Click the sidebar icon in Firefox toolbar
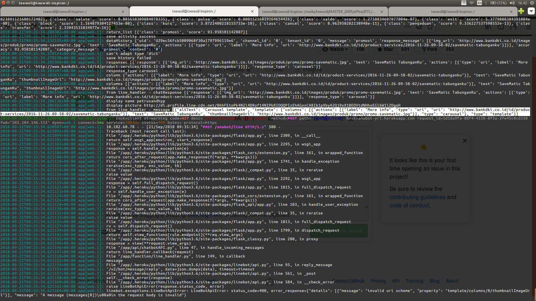 pos(500,27)
